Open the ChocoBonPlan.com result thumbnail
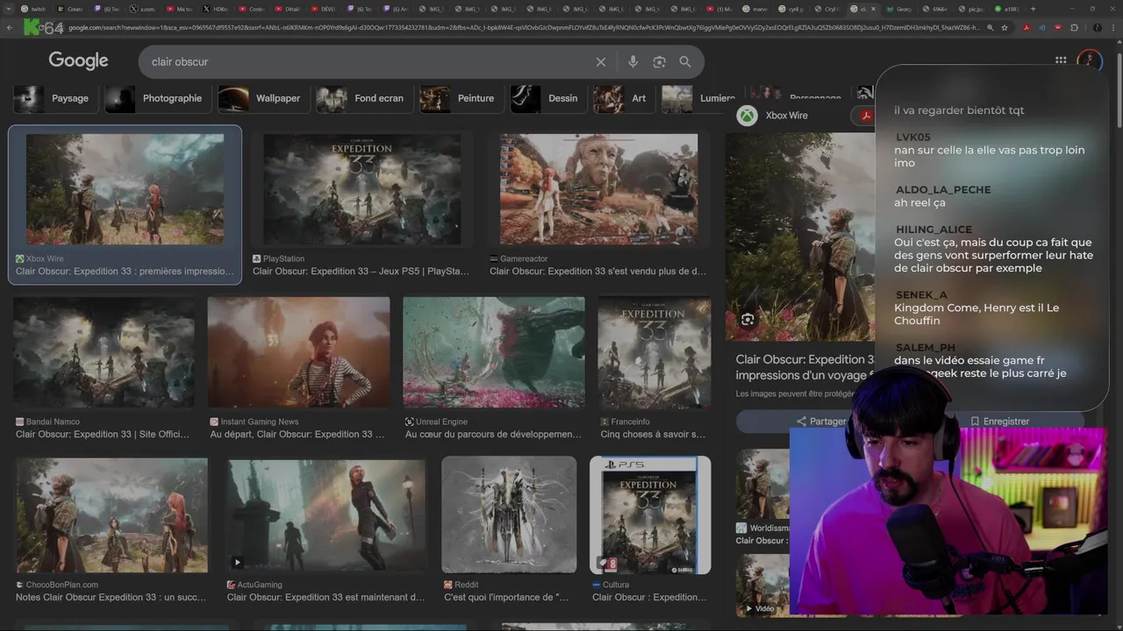Viewport: 1123px width, 631px height. pos(111,515)
